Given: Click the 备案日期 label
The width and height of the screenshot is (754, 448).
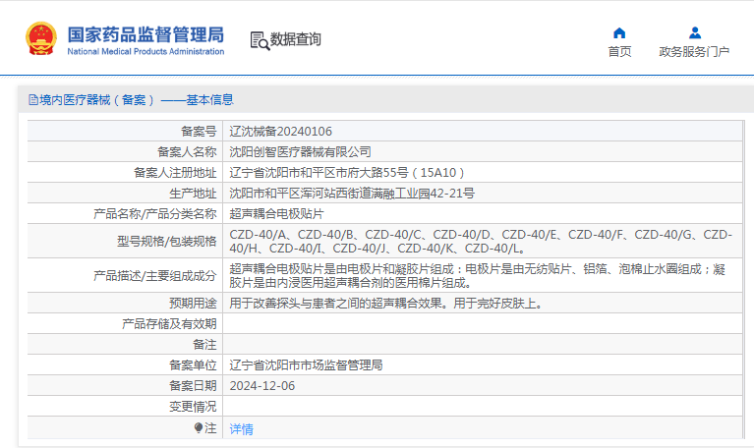Looking at the screenshot, I should point(193,386).
